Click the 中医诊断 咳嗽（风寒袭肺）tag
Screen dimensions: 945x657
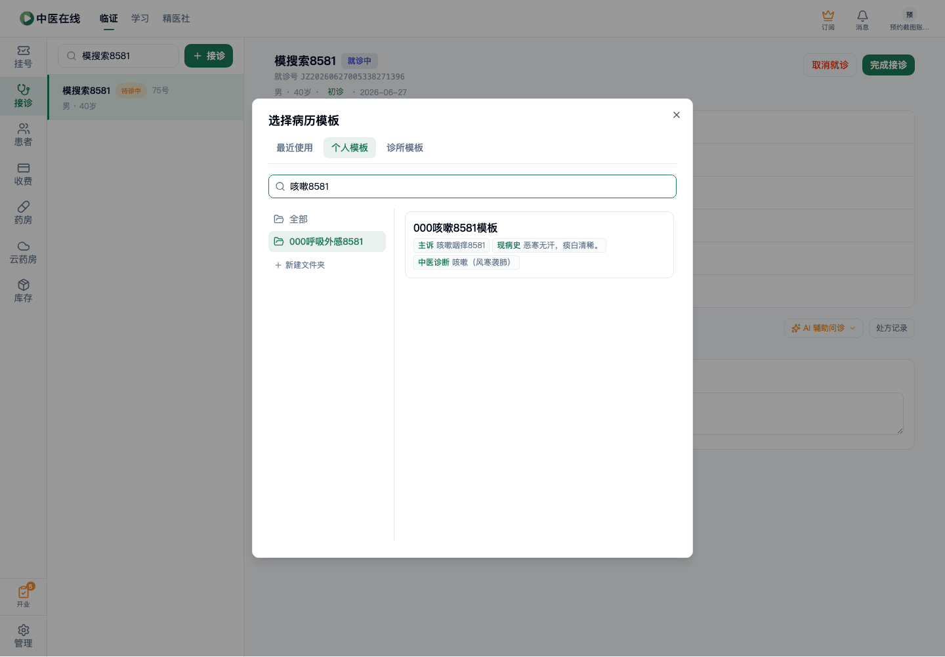coord(467,263)
